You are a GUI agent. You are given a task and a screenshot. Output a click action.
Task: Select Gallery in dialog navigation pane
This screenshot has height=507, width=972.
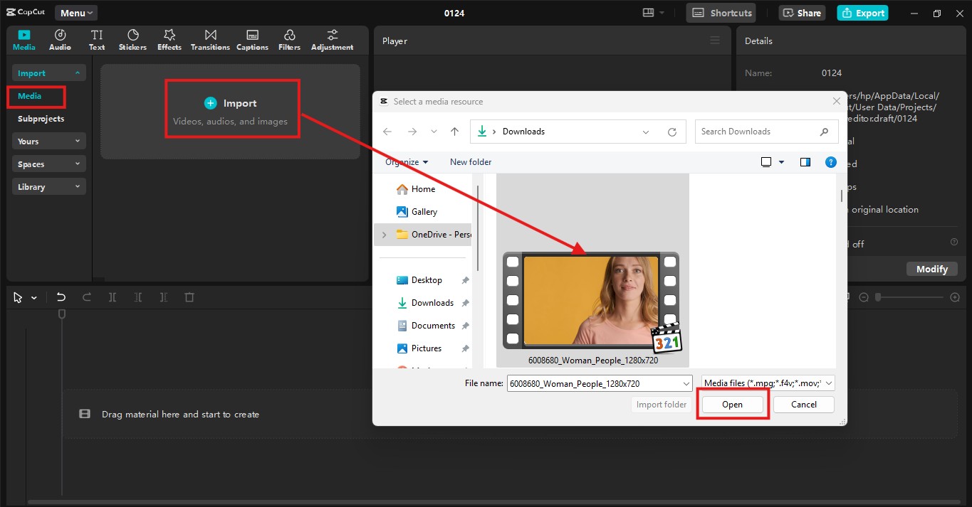pos(424,212)
